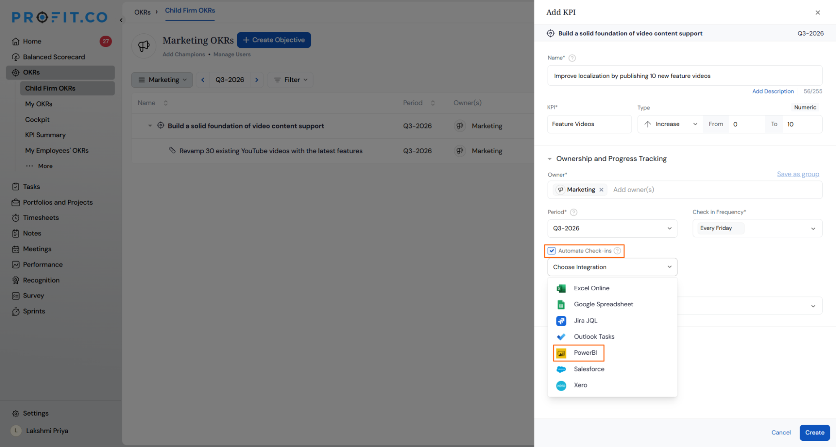
Task: Click the help icon next to Name
Action: [x=572, y=58]
